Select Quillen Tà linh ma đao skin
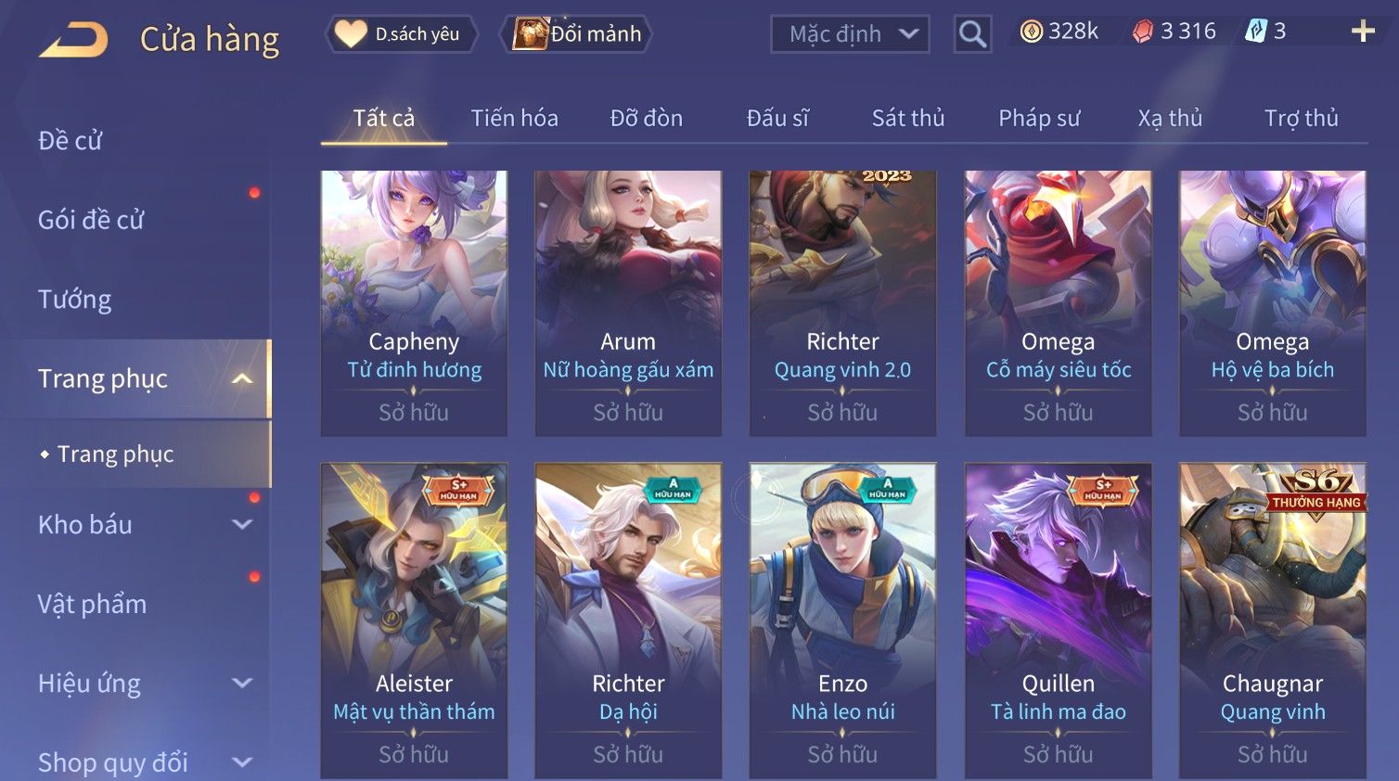1399x781 pixels. click(x=1058, y=621)
